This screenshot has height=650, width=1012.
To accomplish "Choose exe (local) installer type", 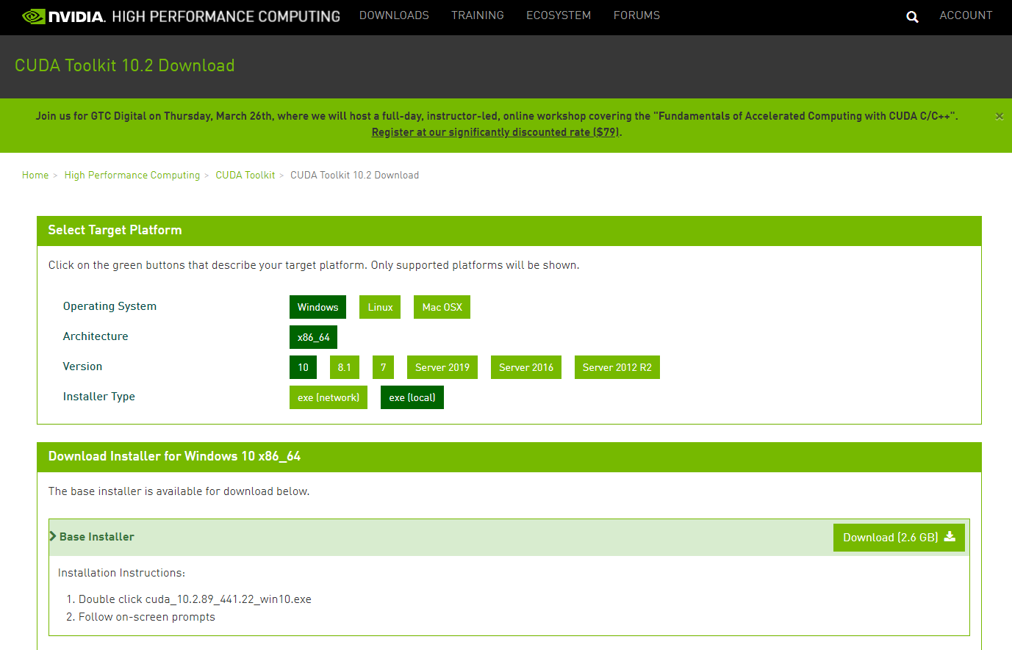I will tap(412, 397).
